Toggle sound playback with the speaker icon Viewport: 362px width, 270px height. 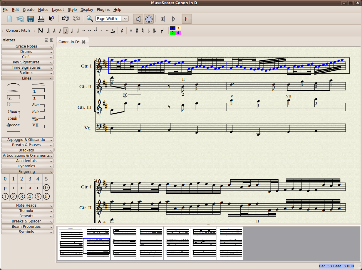tap(138, 18)
